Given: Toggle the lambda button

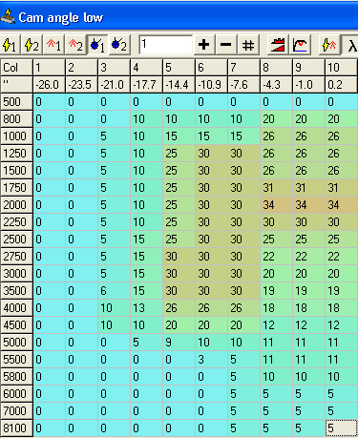Looking at the screenshot, I should 349,45.
